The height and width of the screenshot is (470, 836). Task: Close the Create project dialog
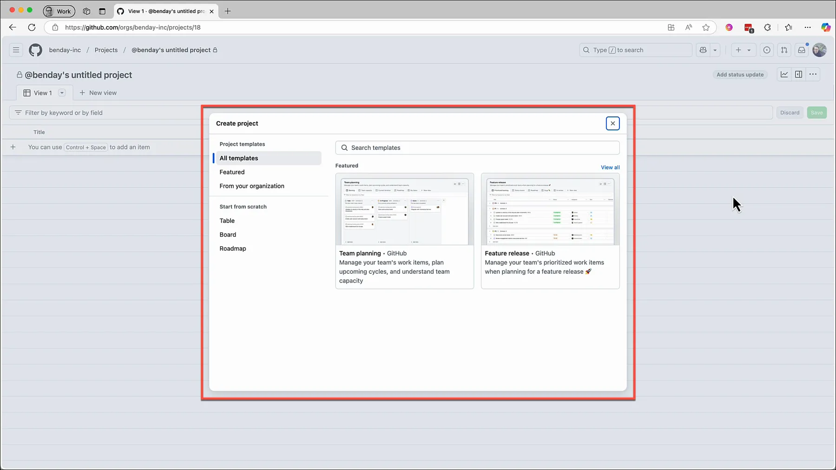click(x=612, y=123)
